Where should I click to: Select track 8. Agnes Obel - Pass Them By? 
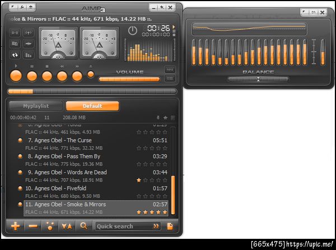96,160
